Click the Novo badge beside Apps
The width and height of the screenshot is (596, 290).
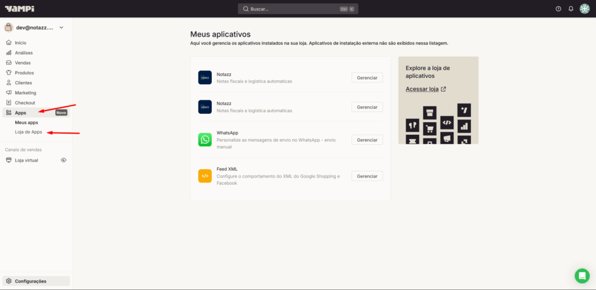tap(61, 113)
